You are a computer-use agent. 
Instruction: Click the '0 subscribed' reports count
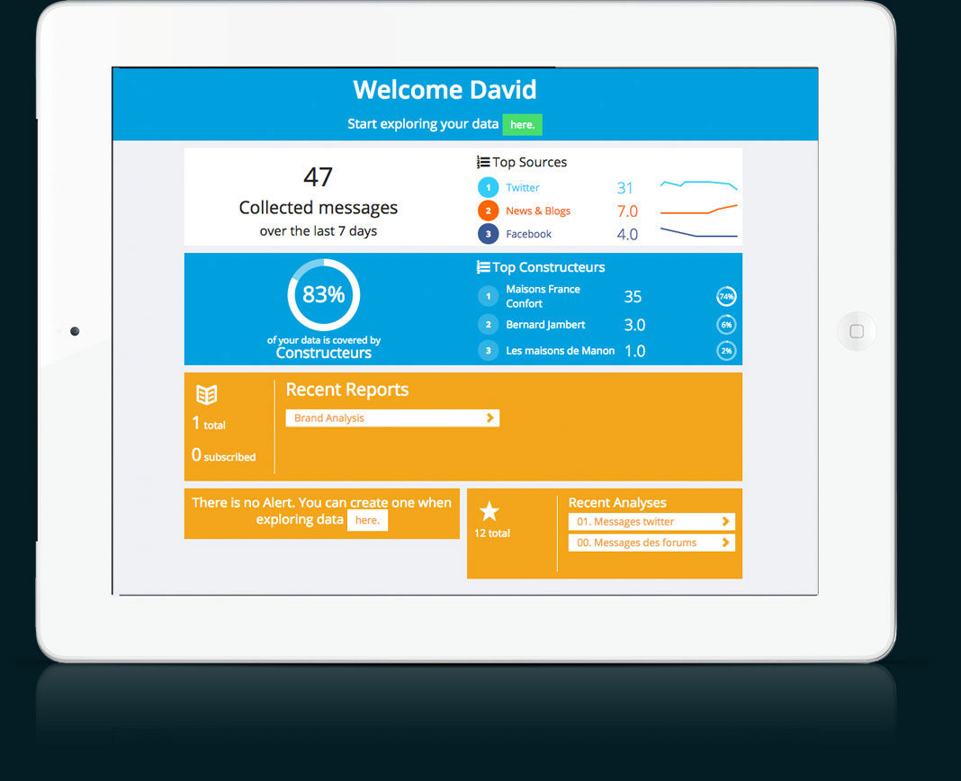click(223, 455)
